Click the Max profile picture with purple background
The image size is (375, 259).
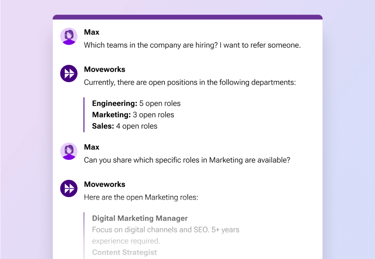(x=69, y=36)
